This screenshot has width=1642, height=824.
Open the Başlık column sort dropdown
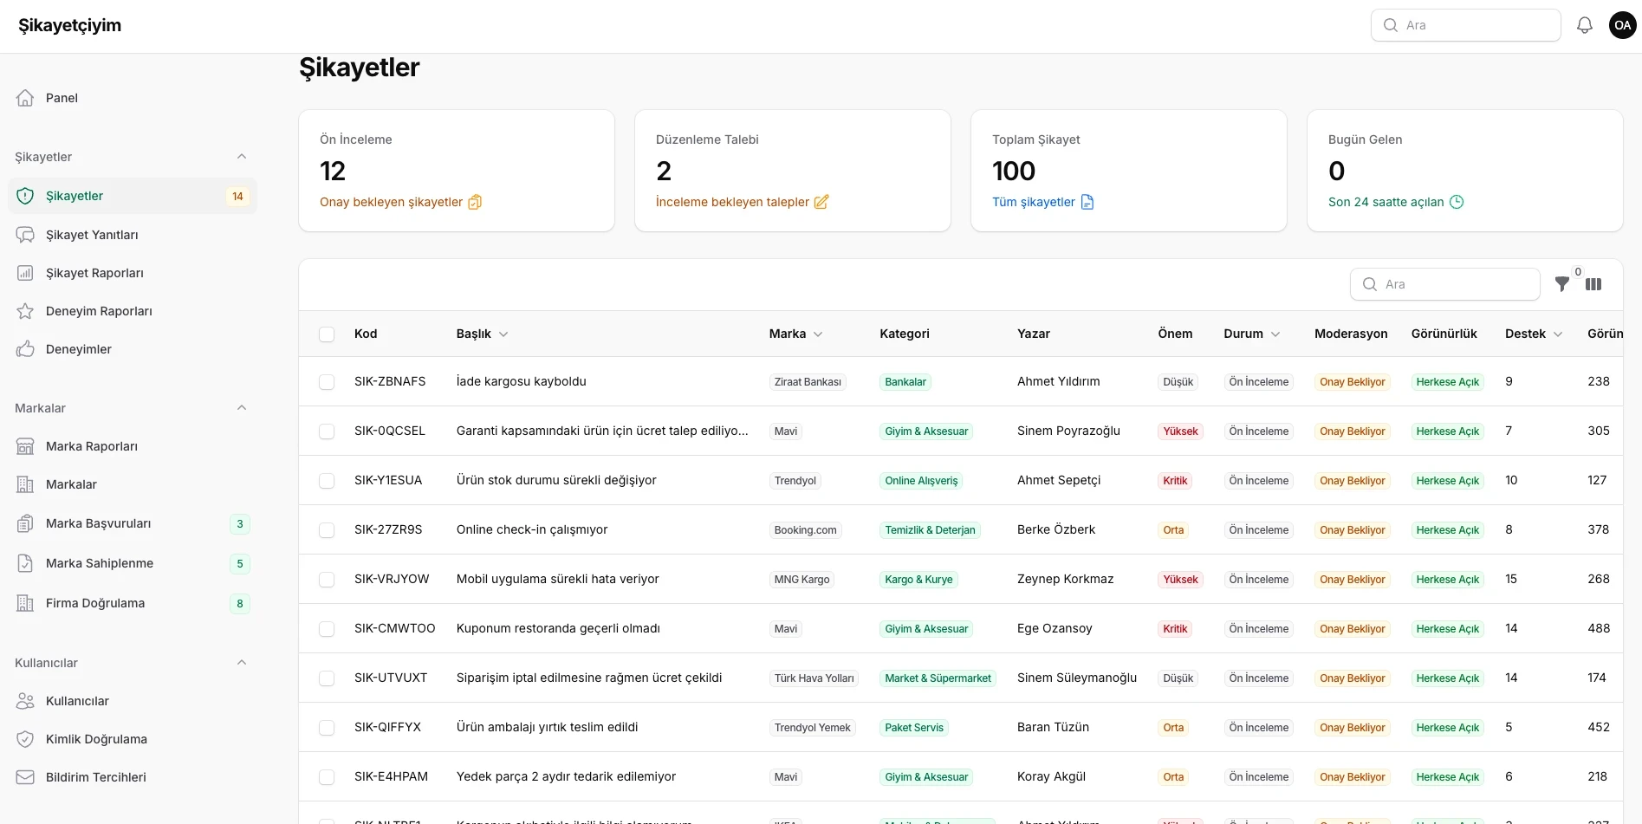(503, 334)
